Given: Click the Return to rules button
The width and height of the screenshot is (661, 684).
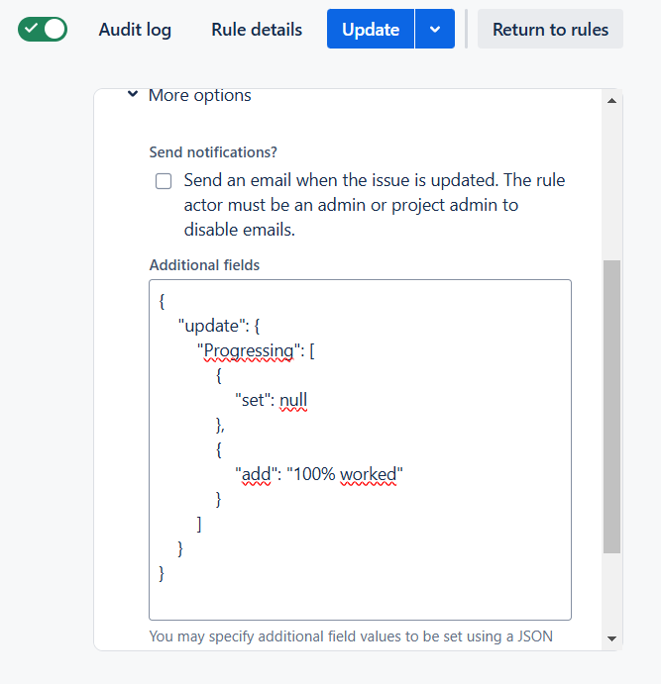Looking at the screenshot, I should coord(550,30).
